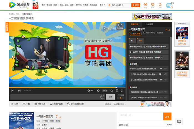
Task: Click the 加入看单 button in side panel
Action: point(135,34)
